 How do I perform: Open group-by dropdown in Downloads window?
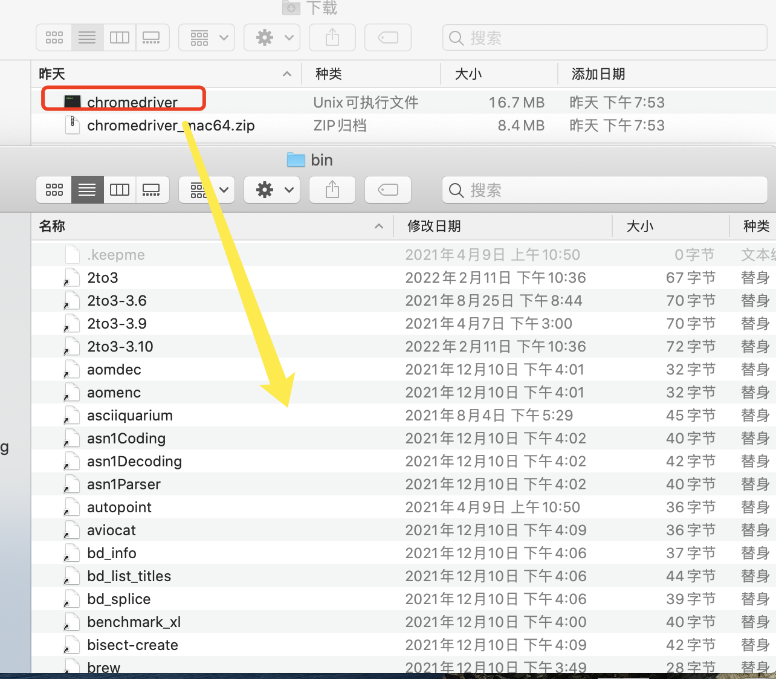coord(207,37)
